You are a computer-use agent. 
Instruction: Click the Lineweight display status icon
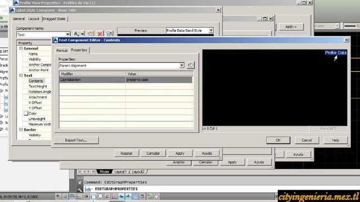point(128,196)
